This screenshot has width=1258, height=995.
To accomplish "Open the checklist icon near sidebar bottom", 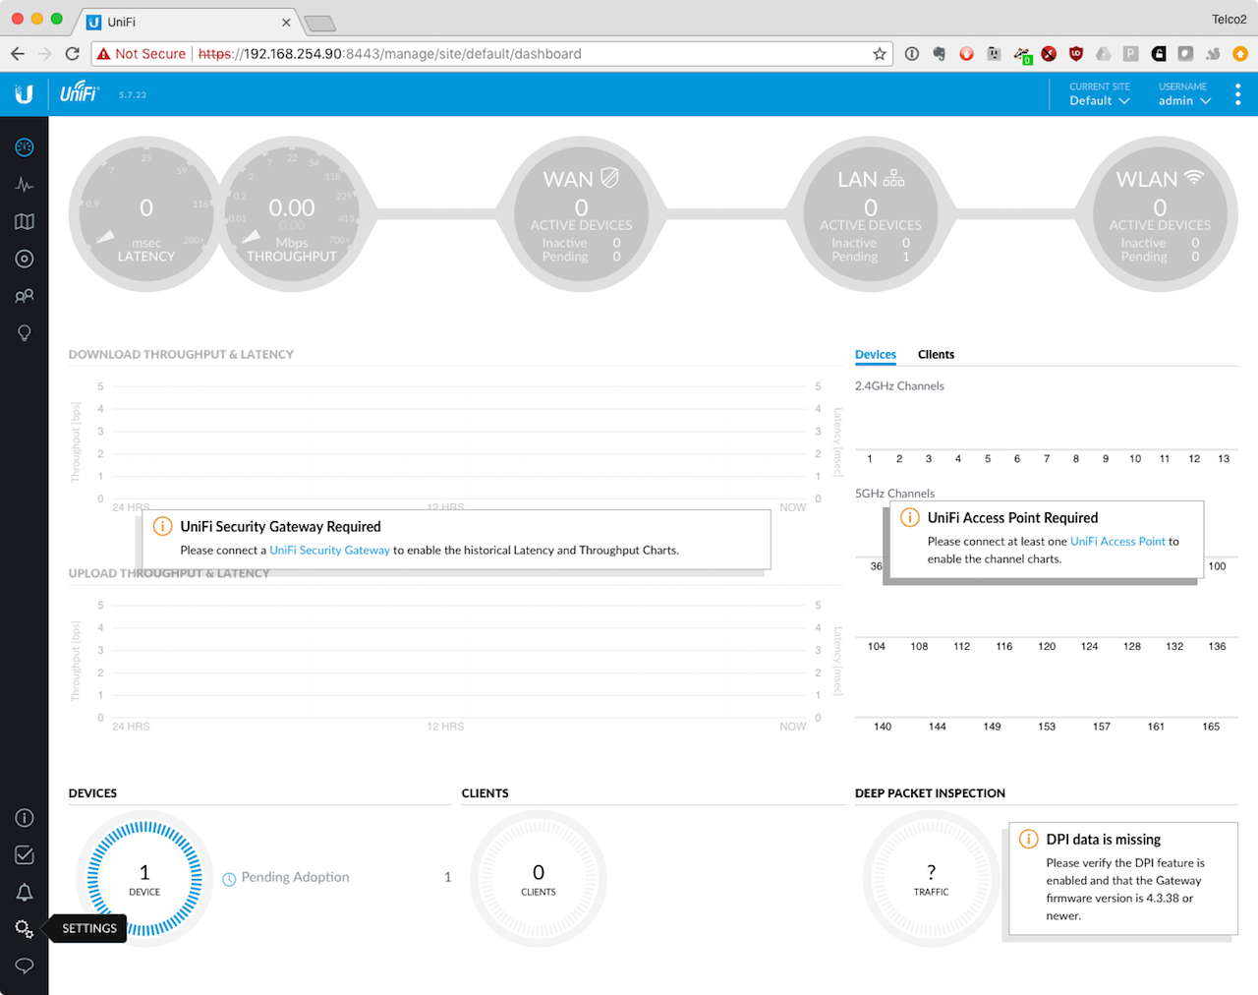I will (24, 854).
